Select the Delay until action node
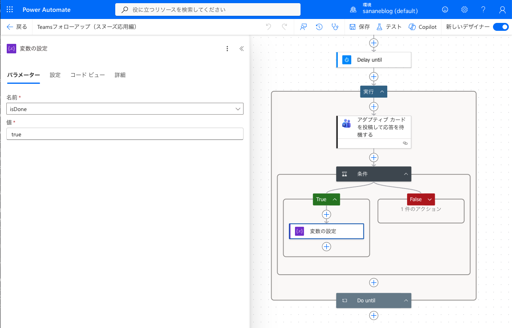The image size is (512, 328). point(374,60)
